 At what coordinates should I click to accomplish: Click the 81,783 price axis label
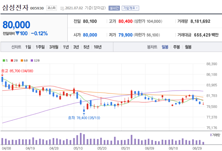pos(212,96)
